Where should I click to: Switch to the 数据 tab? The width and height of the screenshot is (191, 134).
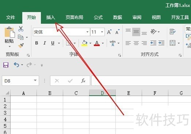[x=118, y=18]
